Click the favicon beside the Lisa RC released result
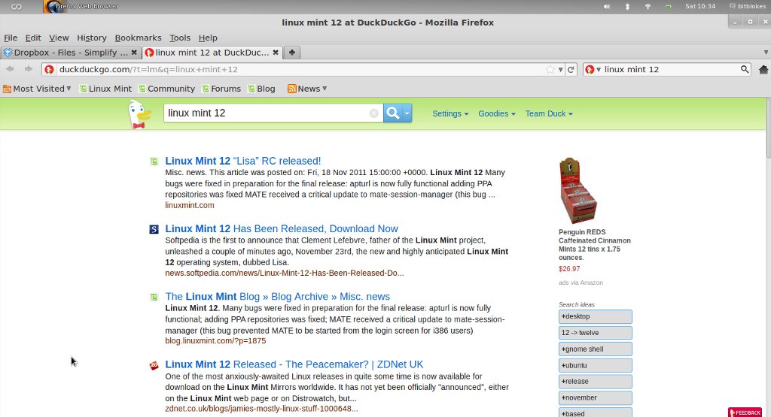The width and height of the screenshot is (771, 417). tap(154, 161)
